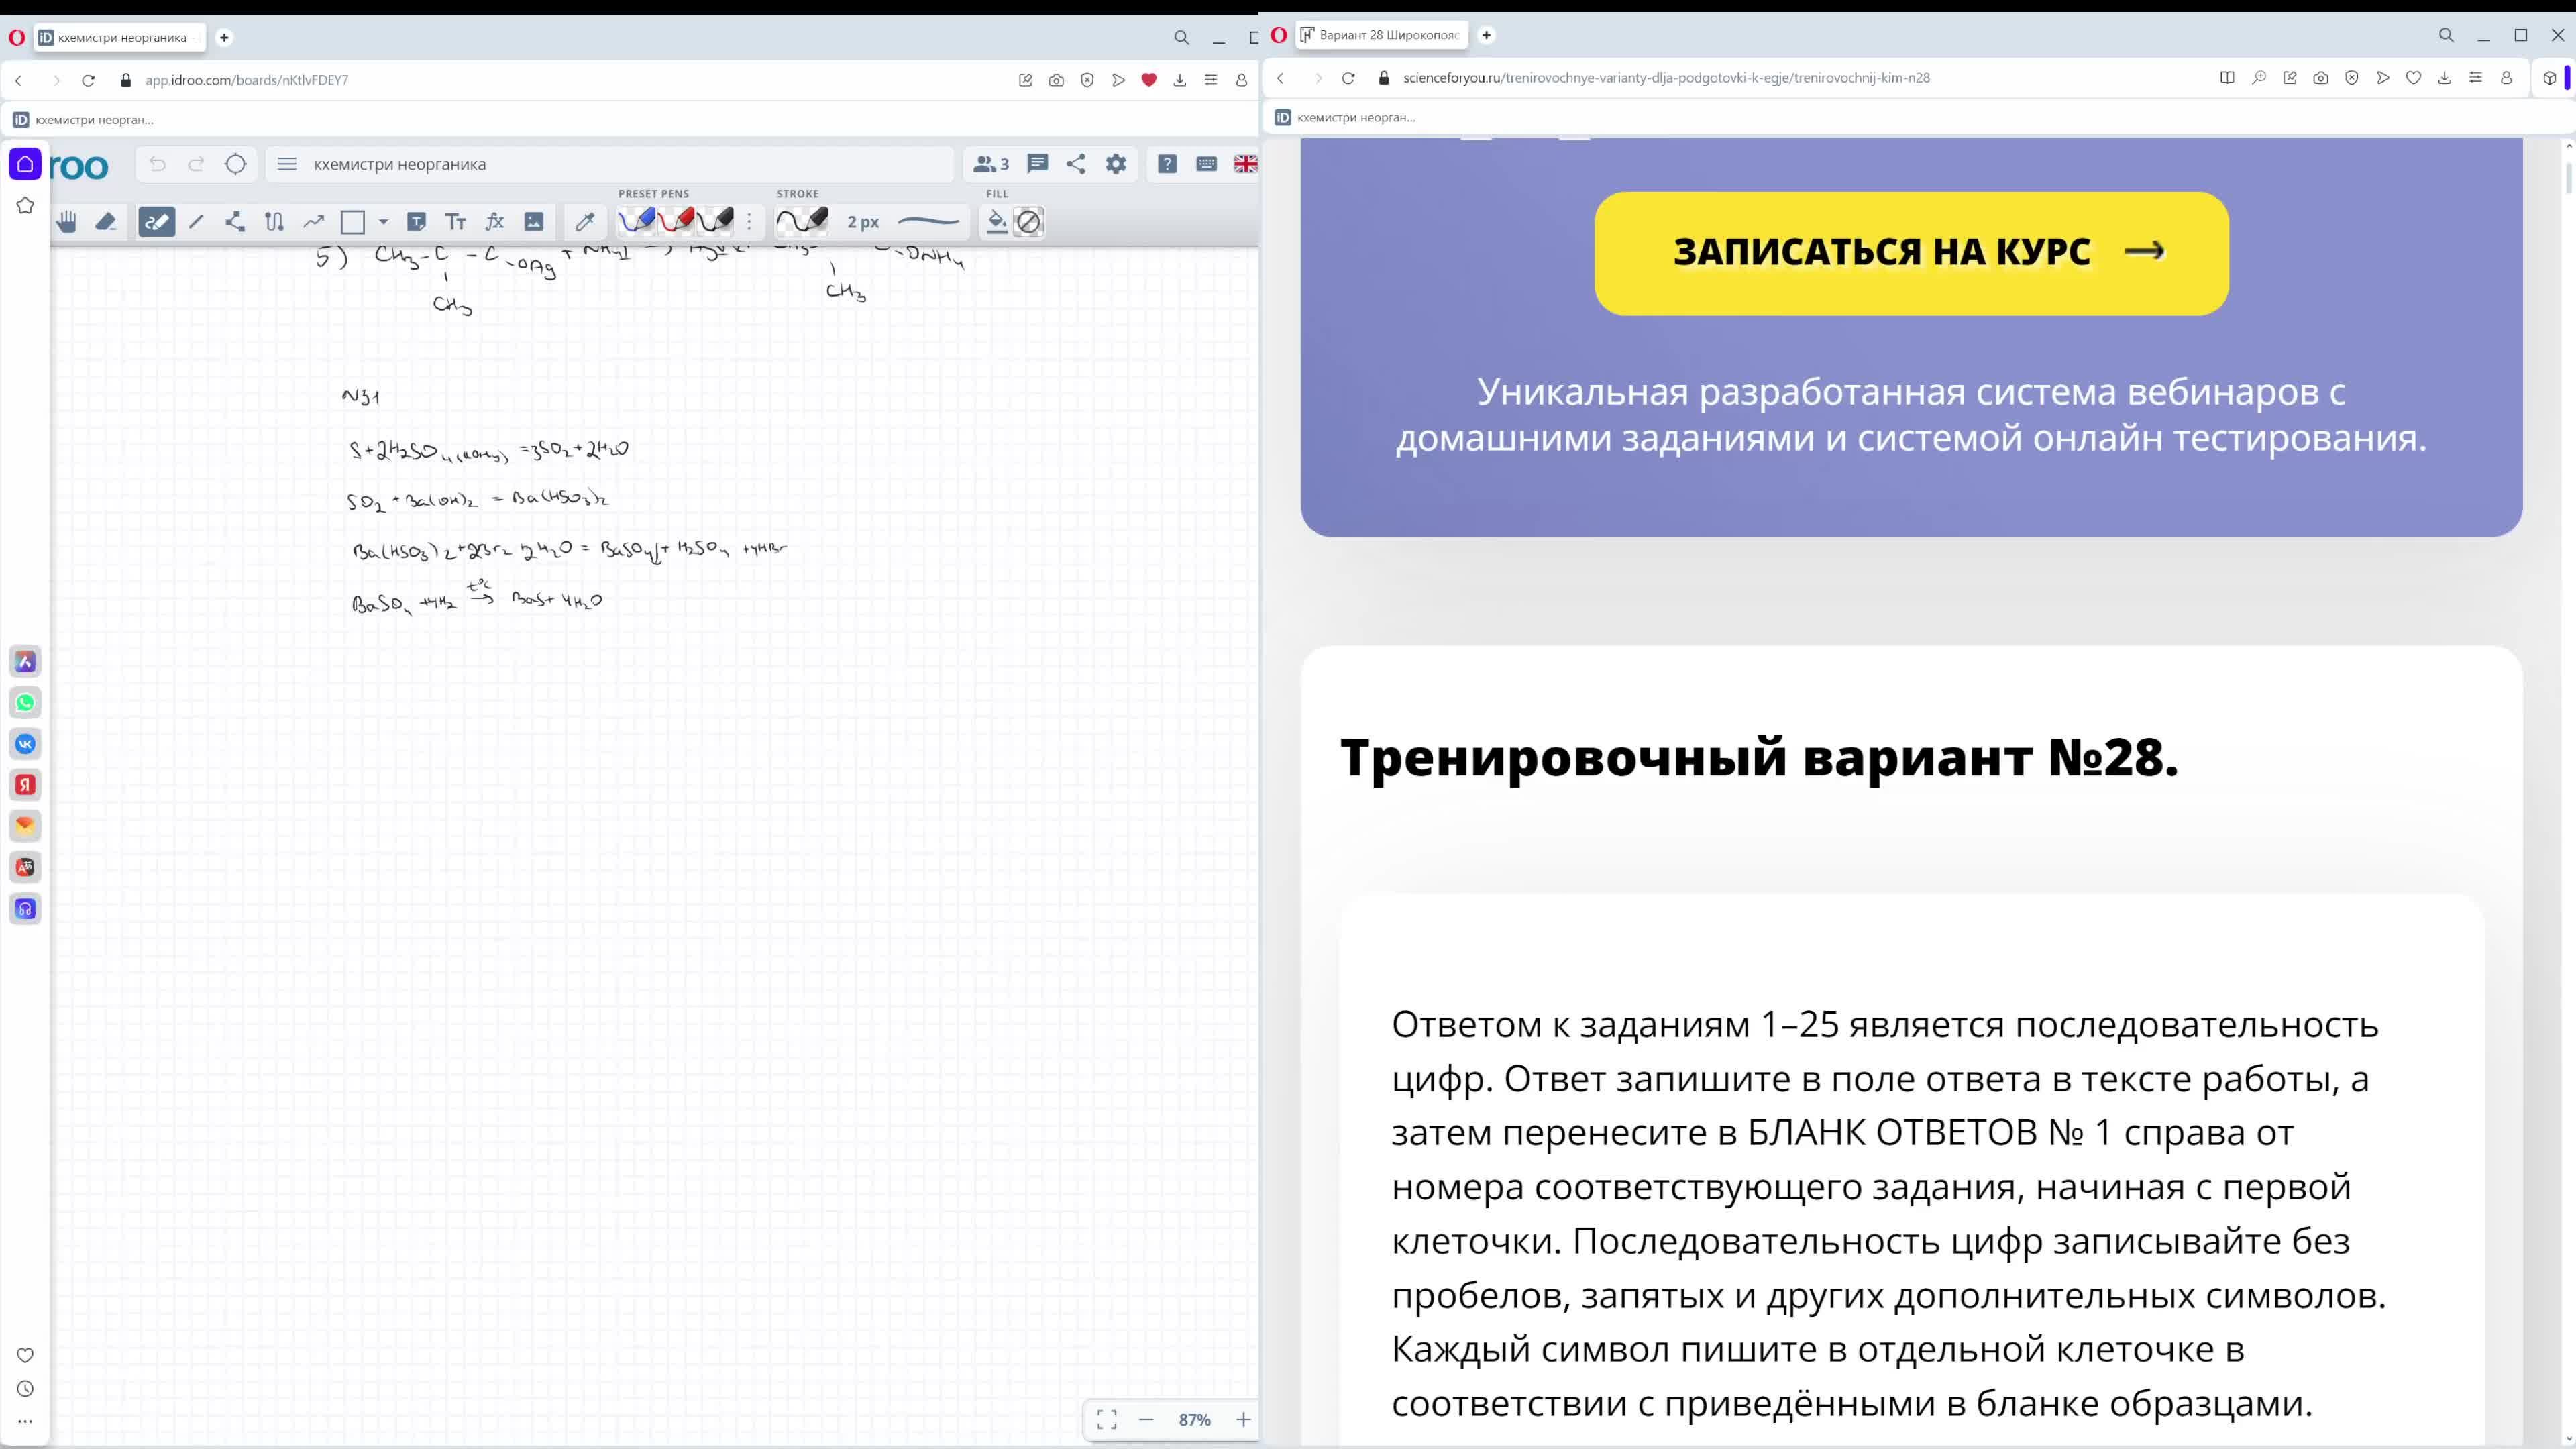The image size is (2576, 1449).
Task: Select the eraser tool
Action: (106, 222)
